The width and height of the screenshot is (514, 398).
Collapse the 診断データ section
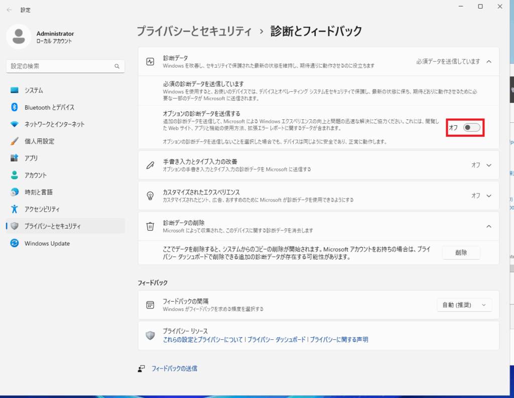tap(488, 62)
